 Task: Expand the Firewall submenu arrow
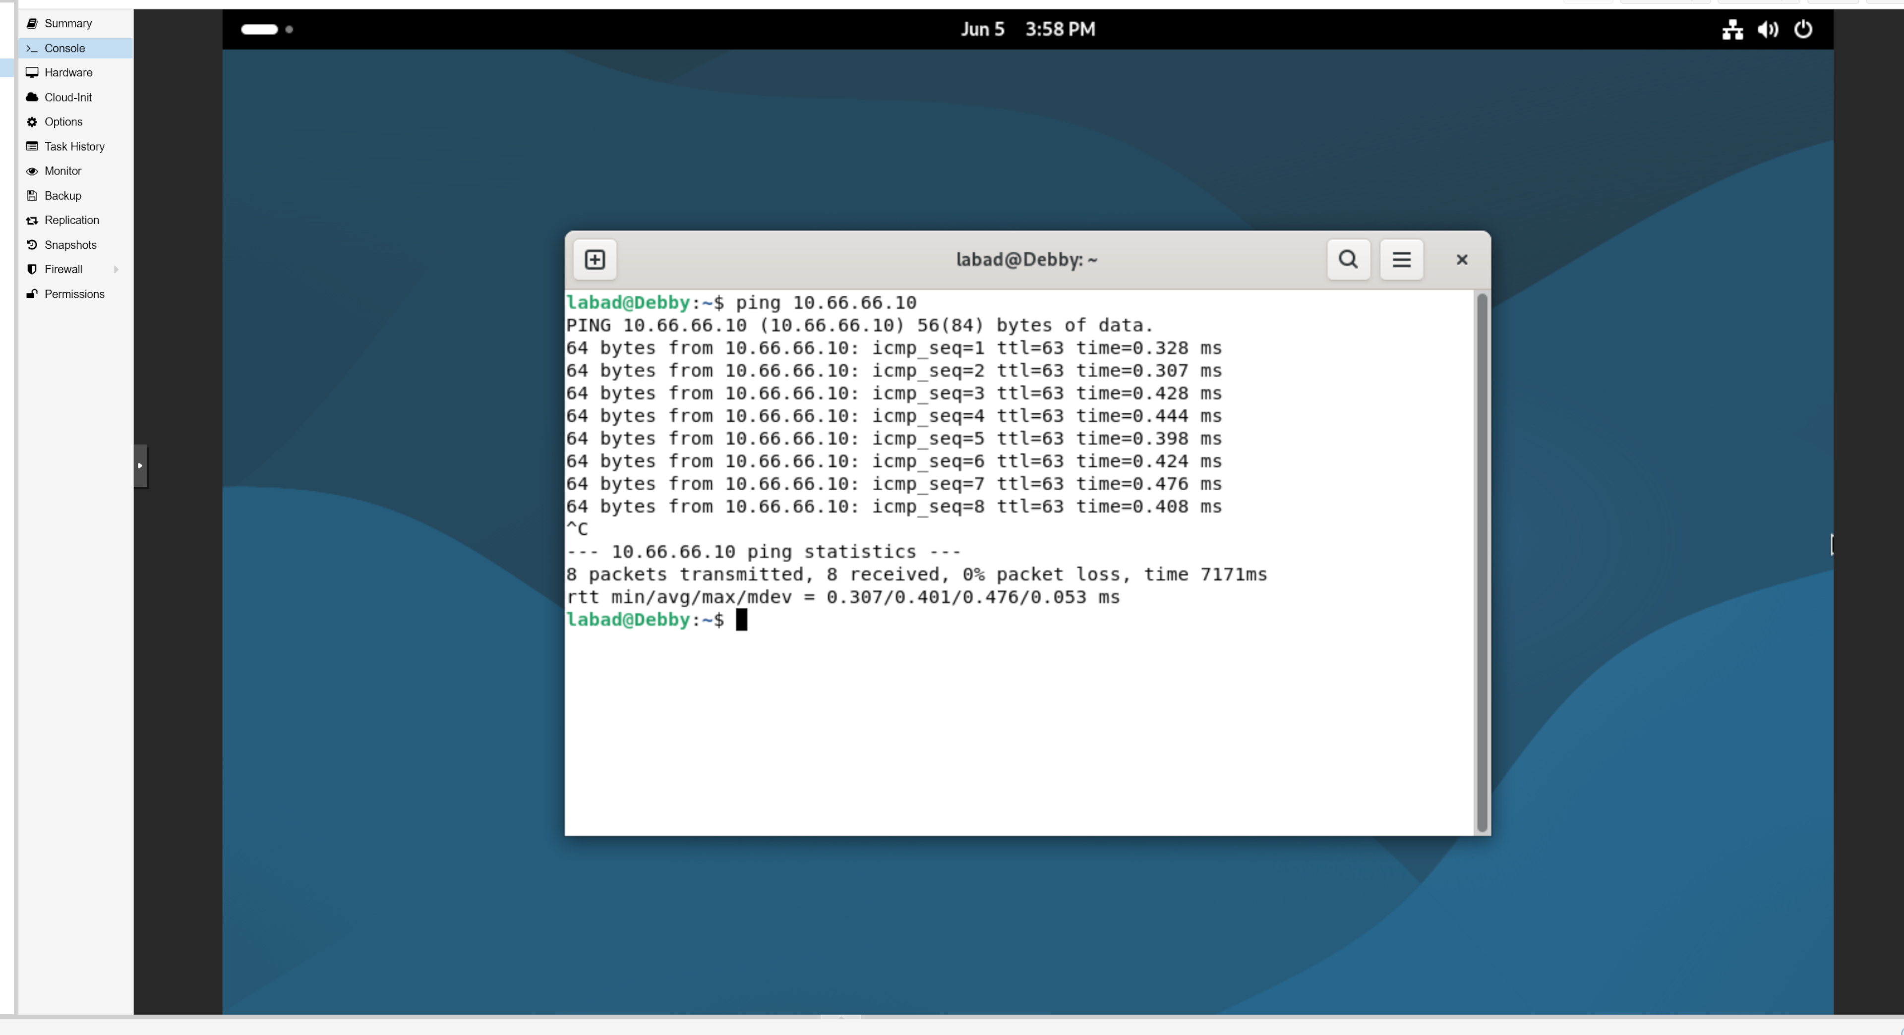(x=116, y=270)
